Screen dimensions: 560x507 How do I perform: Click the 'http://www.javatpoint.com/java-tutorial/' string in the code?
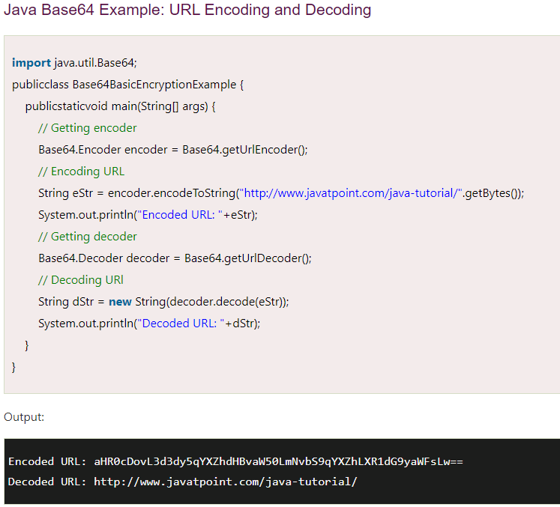351,193
